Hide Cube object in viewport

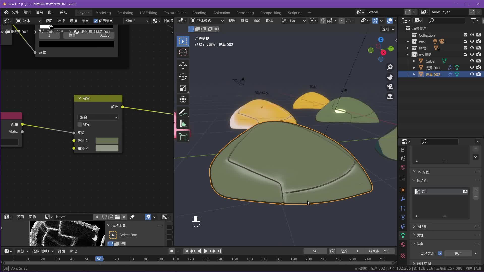[472, 61]
